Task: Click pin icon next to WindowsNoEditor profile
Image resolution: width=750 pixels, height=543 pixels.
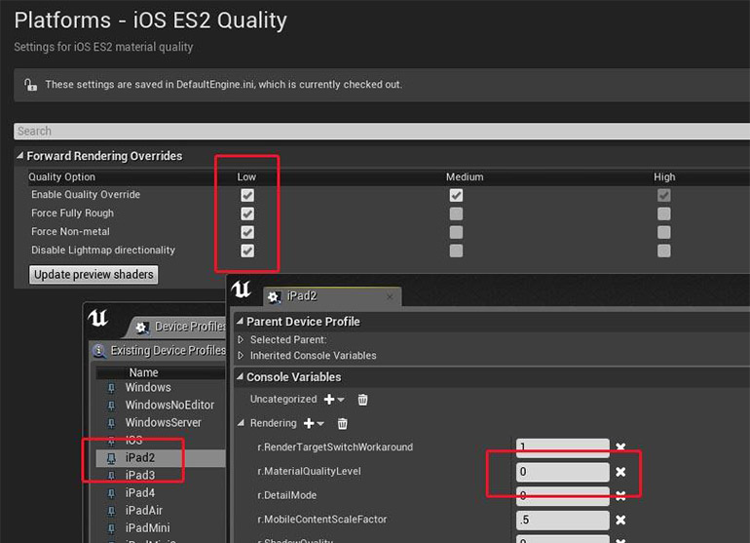Action: click(111, 407)
